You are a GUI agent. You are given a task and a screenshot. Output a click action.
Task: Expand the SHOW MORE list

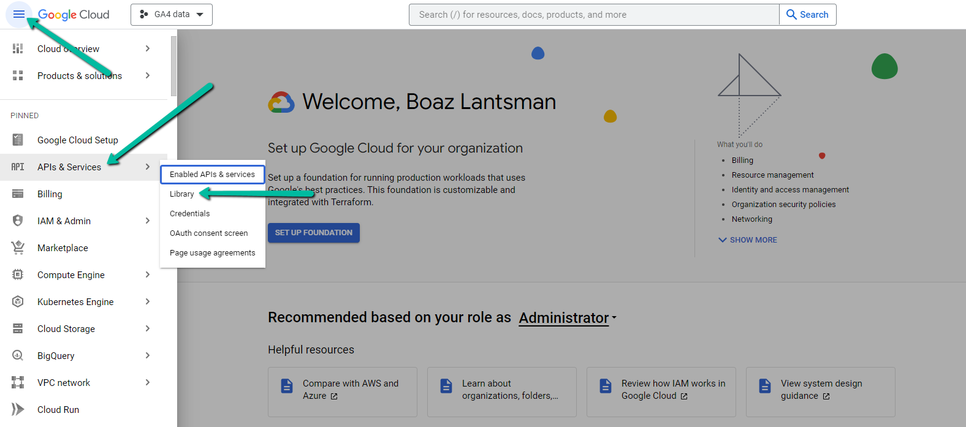pos(748,240)
